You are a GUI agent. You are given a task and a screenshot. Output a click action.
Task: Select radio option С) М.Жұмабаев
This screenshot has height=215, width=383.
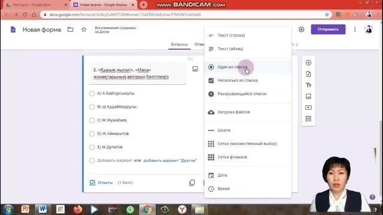coord(92,120)
